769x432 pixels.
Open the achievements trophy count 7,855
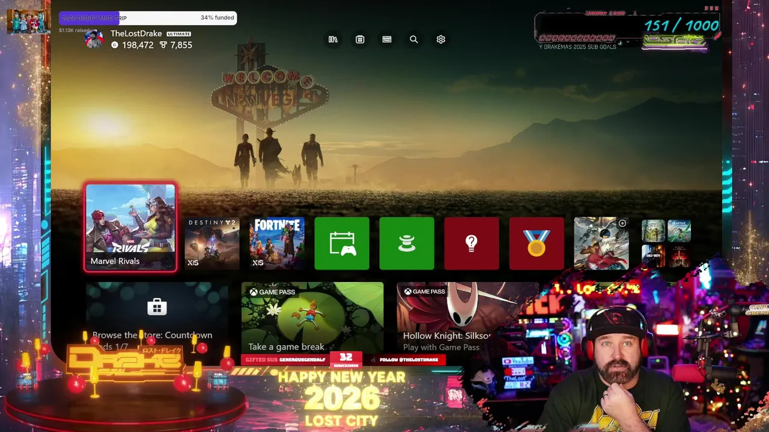pyautogui.click(x=176, y=45)
